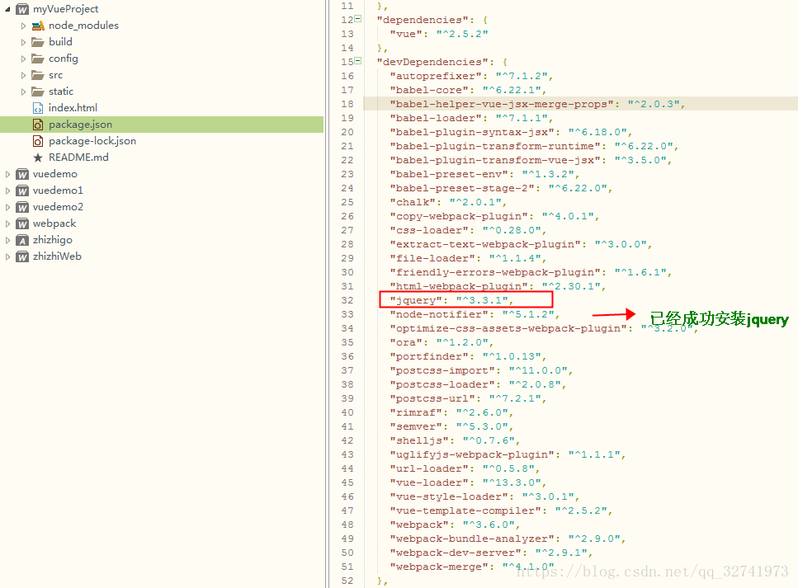
Task: Click "babel-helper-vue-jsx-merge-props" on the highlighted line
Action: (x=501, y=104)
